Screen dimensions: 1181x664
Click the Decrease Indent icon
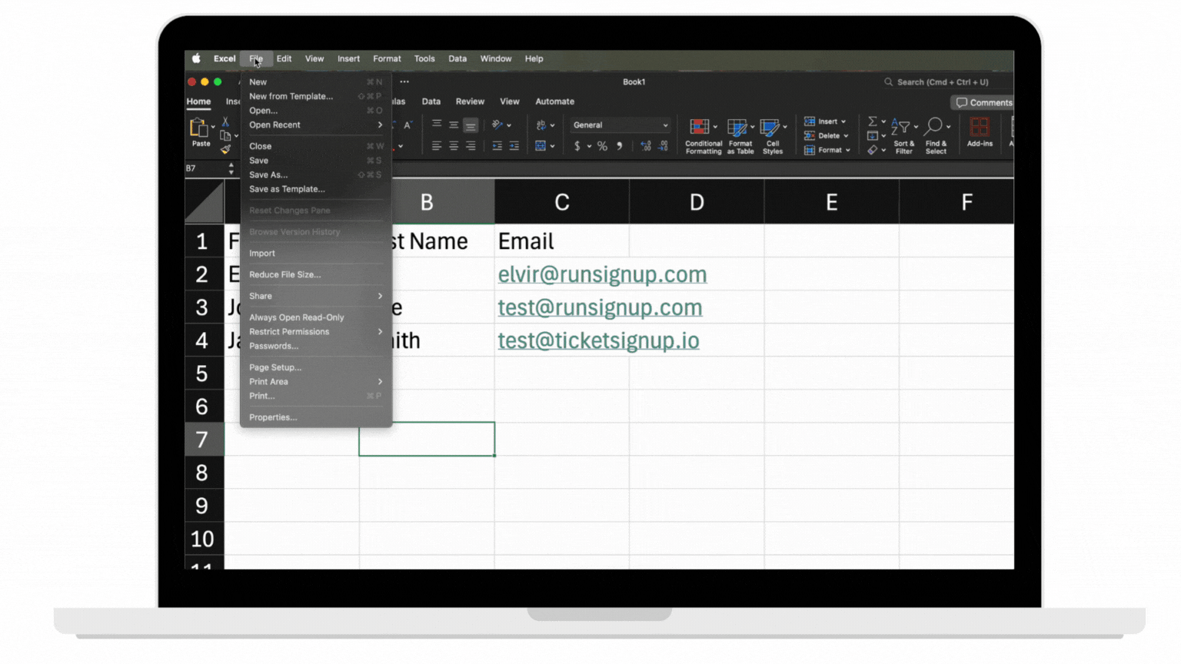point(497,146)
